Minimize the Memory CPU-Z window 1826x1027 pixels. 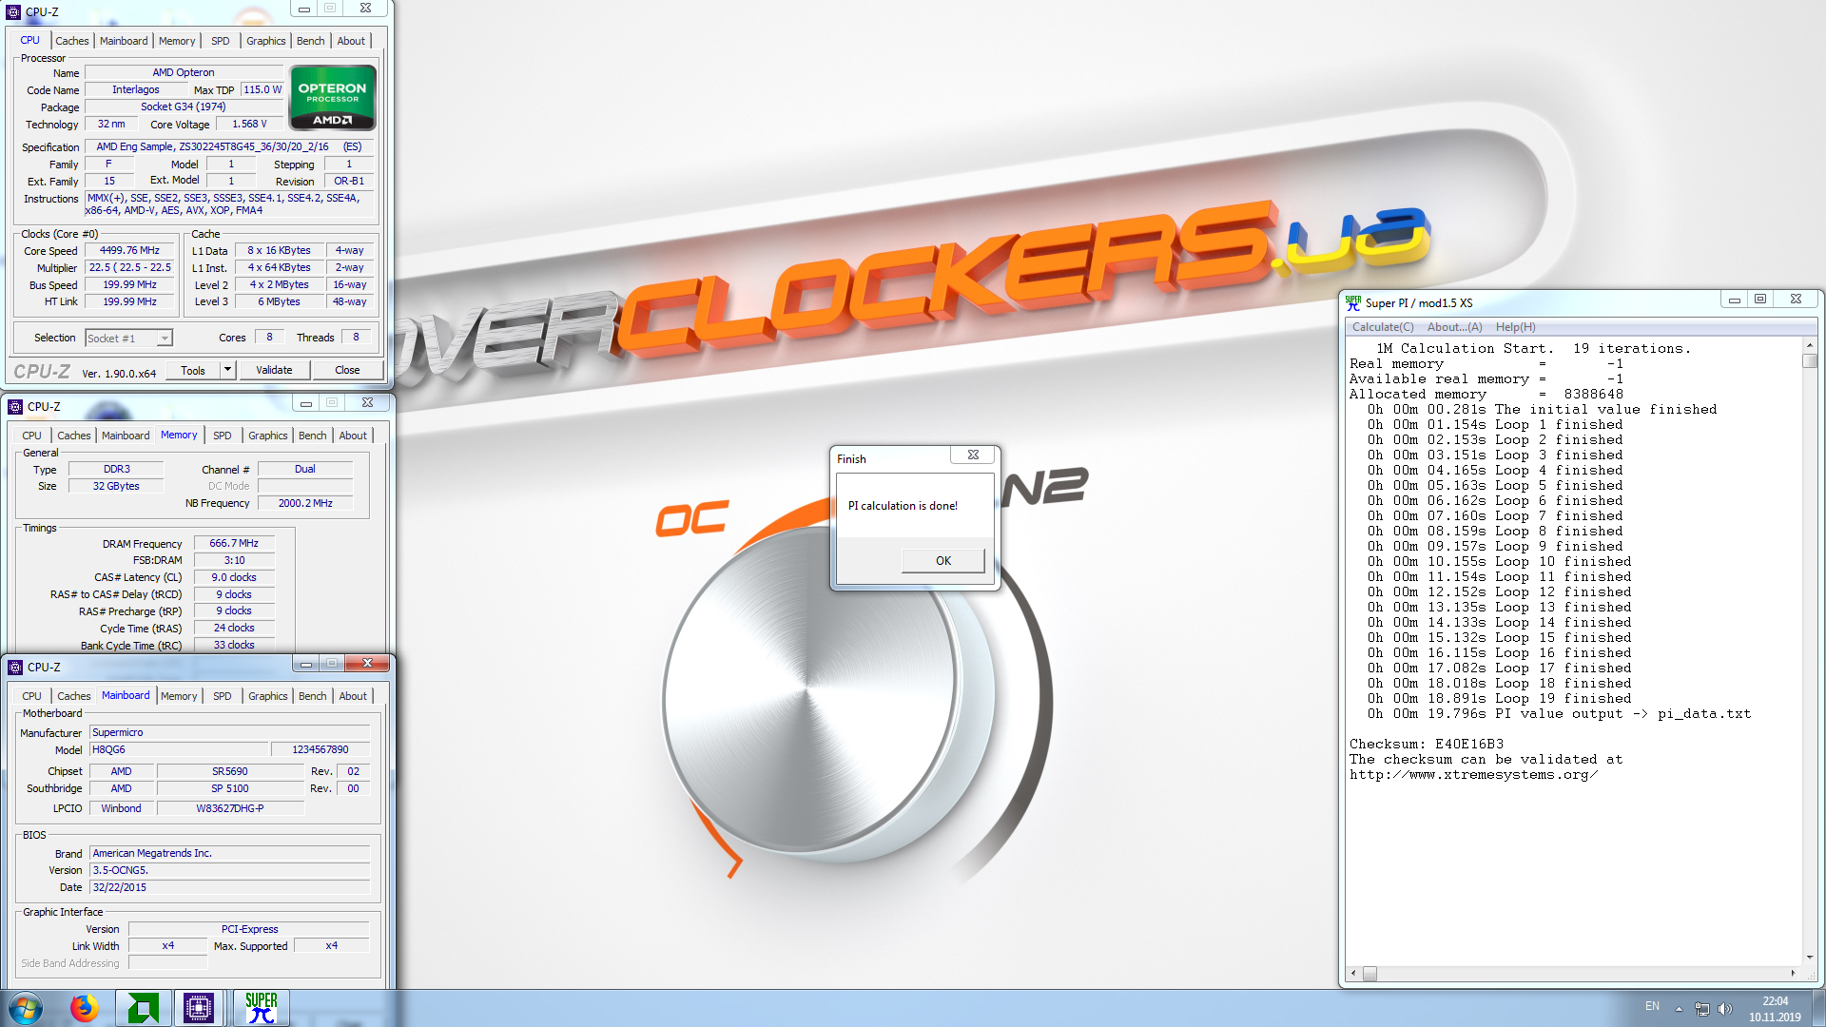click(306, 403)
